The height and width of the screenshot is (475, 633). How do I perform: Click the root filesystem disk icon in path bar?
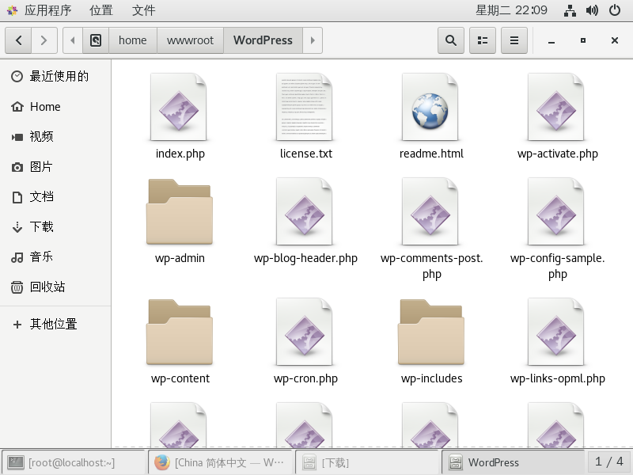[x=96, y=40]
